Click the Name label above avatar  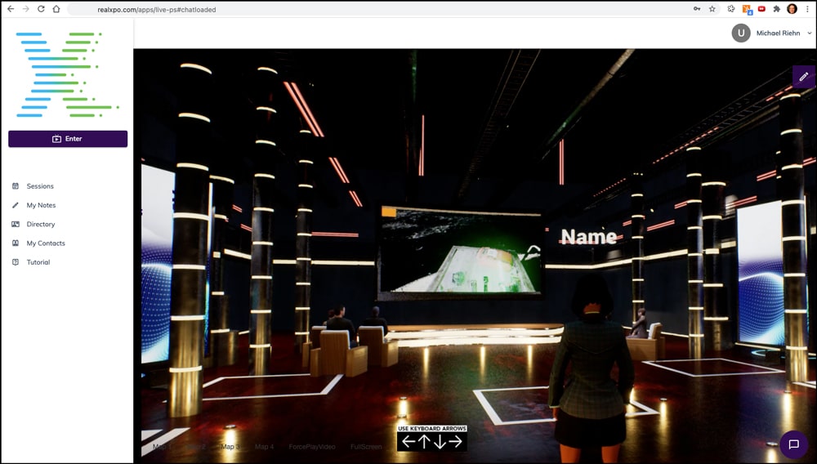(589, 237)
